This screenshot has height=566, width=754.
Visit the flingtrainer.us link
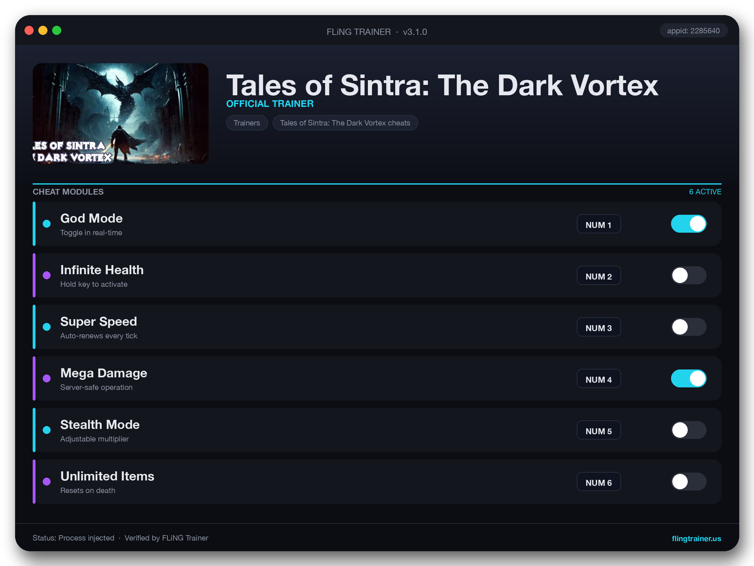pos(696,538)
